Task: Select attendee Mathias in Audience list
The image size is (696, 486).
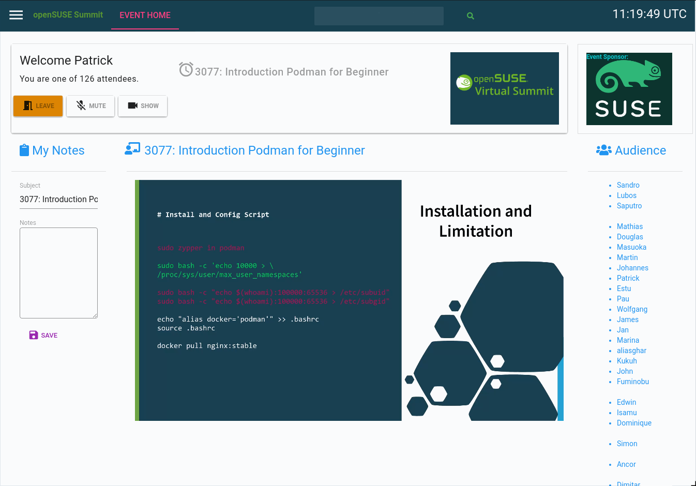Action: pyautogui.click(x=630, y=226)
